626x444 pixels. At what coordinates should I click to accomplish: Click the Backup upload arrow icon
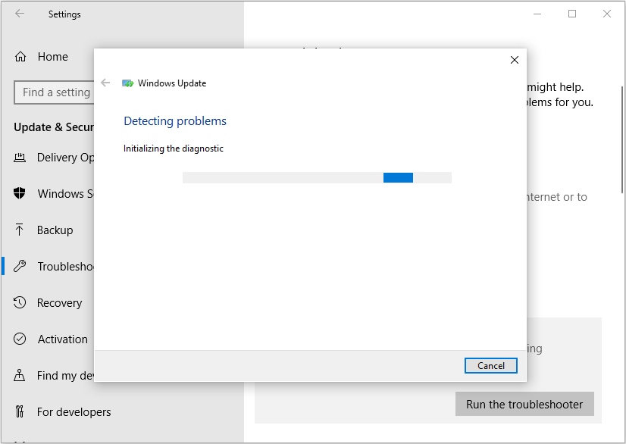pyautogui.click(x=20, y=230)
